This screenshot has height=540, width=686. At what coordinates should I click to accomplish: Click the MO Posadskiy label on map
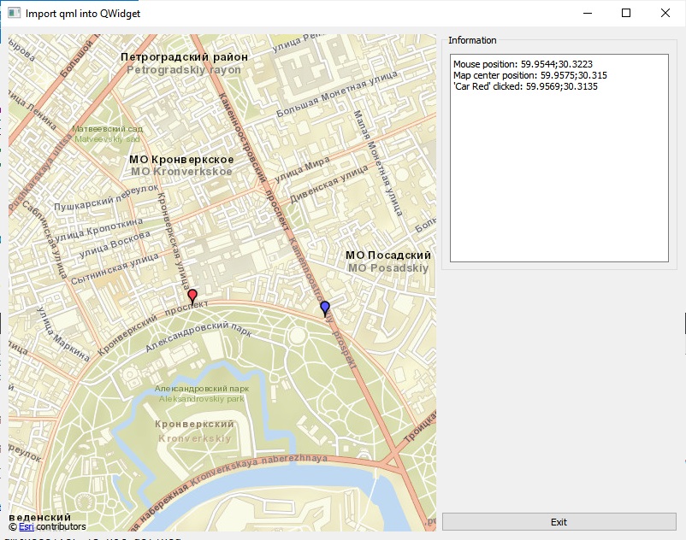click(387, 261)
